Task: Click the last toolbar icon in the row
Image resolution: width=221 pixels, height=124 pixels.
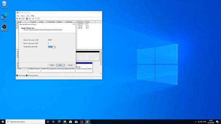Action: click(38, 19)
